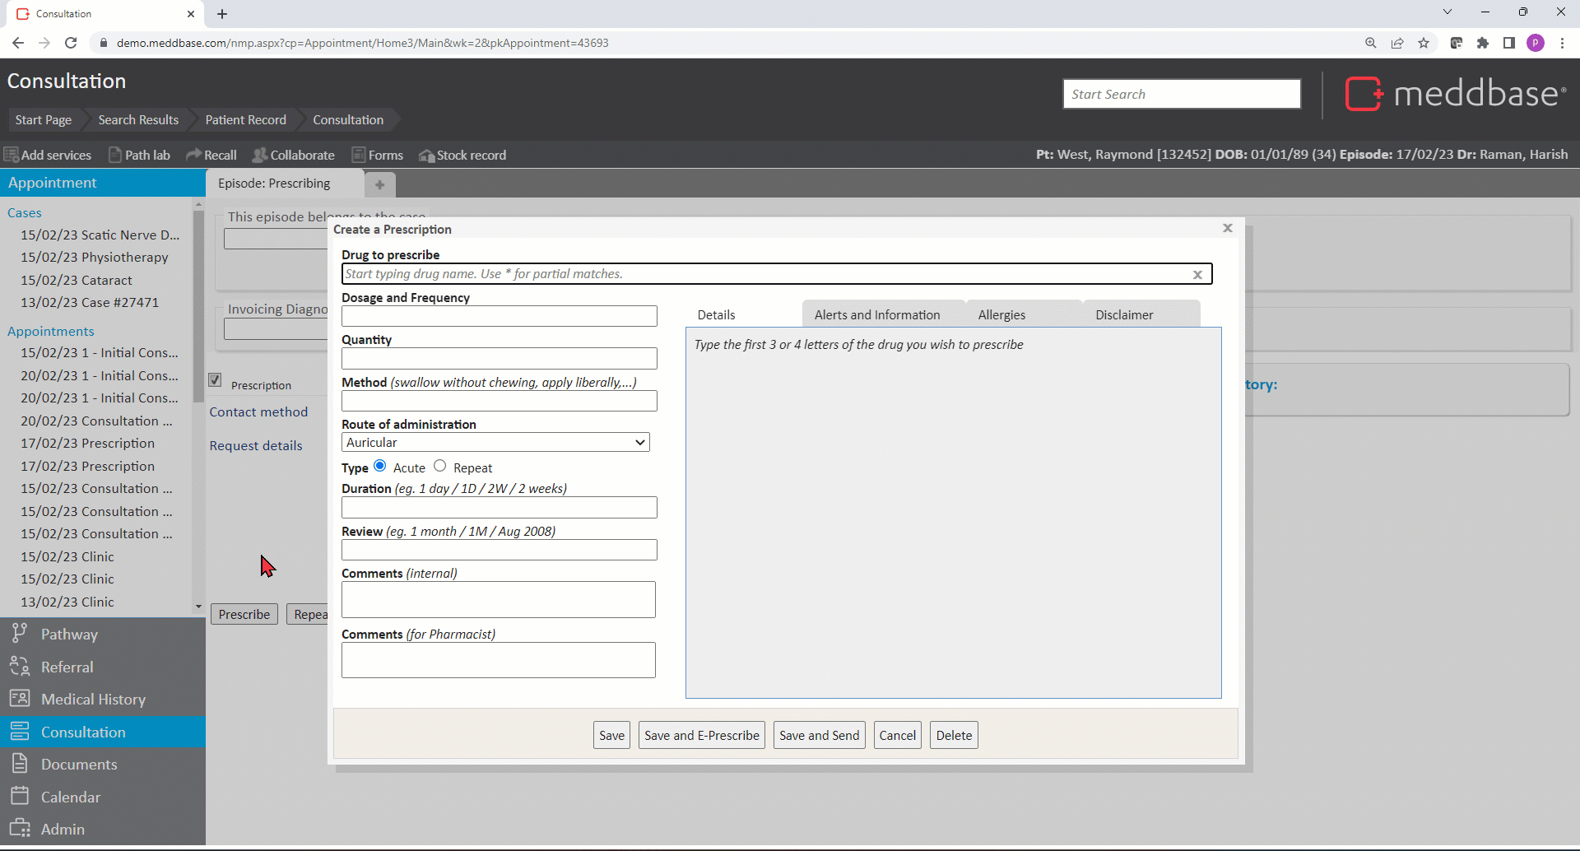Select the Consultation sidebar icon
This screenshot has height=851, width=1580.
20,731
